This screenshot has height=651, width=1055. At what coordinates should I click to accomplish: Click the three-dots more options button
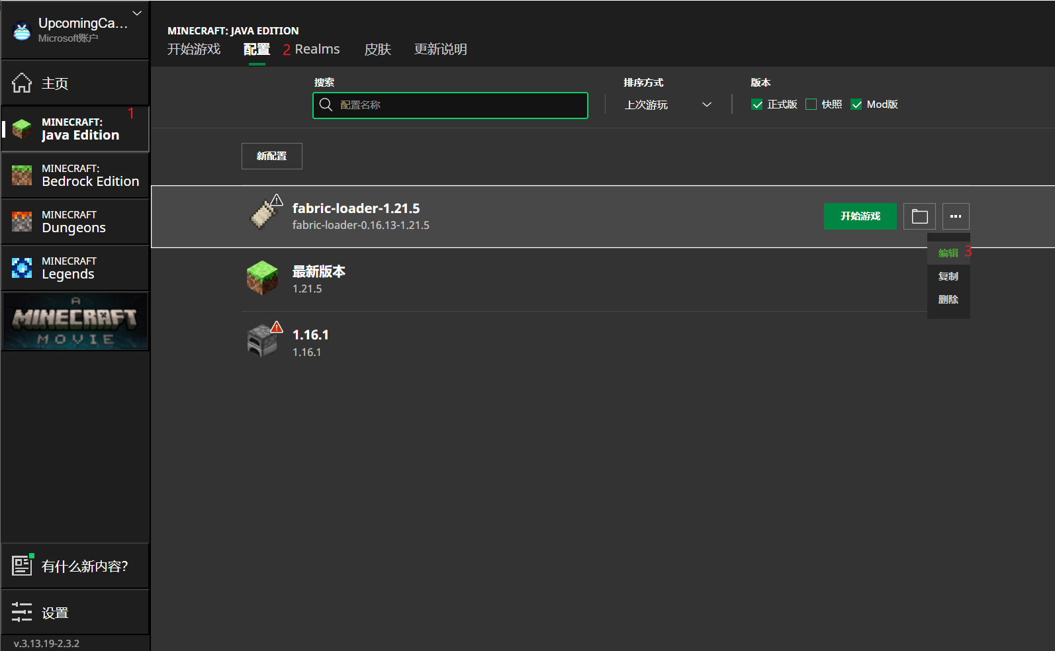pyautogui.click(x=956, y=216)
